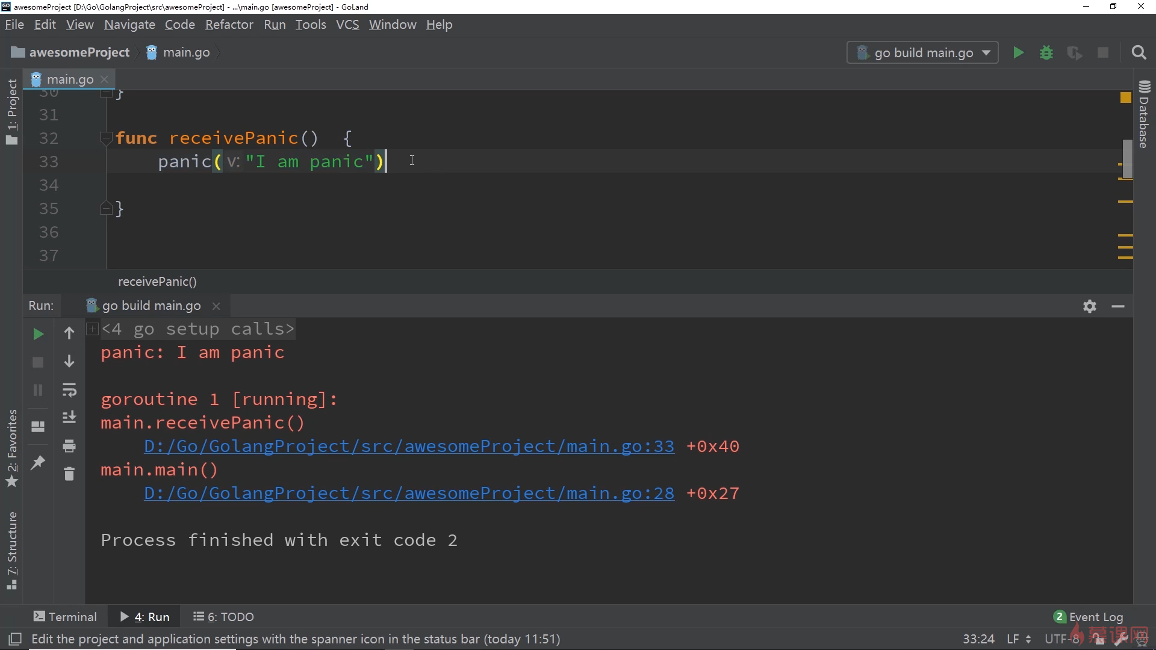Image resolution: width=1156 pixels, height=650 pixels.
Task: Click the editor vertical scrollbar thumb
Action: pos(1127,158)
